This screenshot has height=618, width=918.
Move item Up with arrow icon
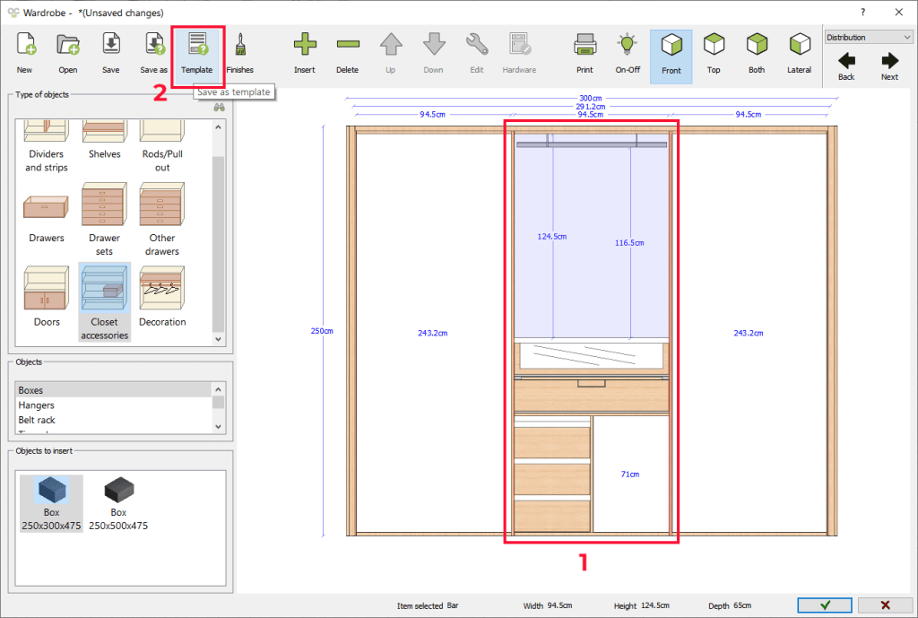391,53
